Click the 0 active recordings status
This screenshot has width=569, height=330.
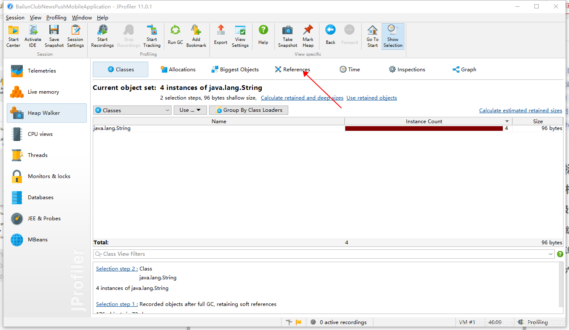tap(338, 322)
